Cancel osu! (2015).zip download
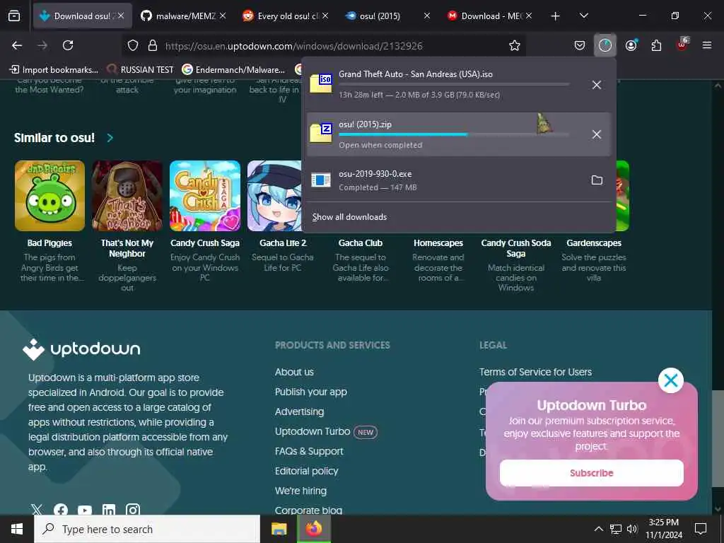This screenshot has height=543, width=724. [597, 134]
